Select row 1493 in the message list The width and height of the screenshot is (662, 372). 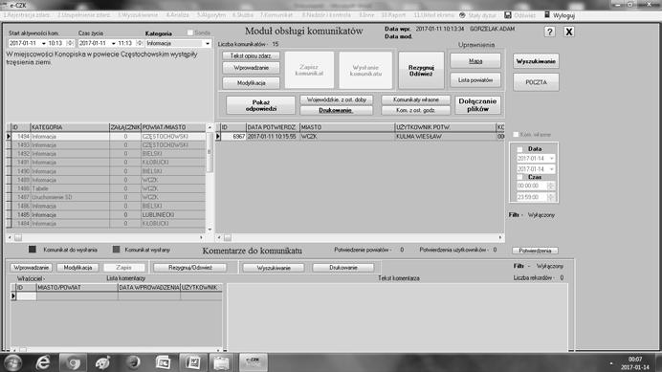108,144
